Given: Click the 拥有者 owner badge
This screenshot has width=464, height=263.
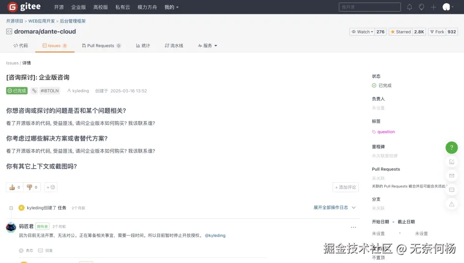Looking at the screenshot, I should (x=42, y=226).
